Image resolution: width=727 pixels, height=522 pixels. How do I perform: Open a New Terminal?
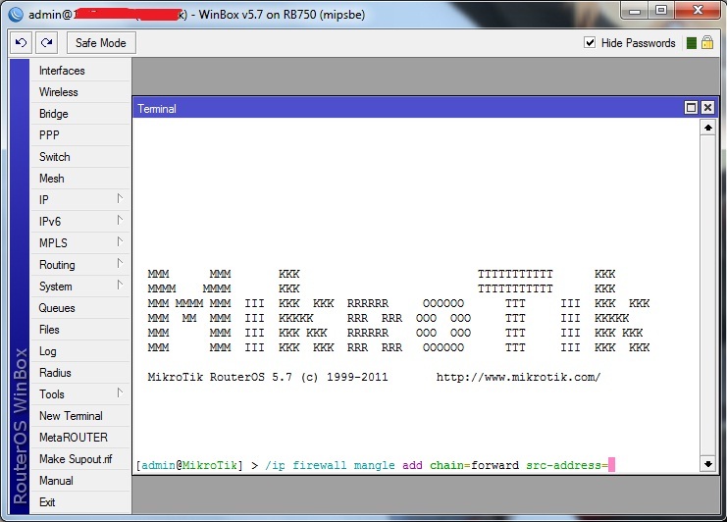tap(79, 416)
